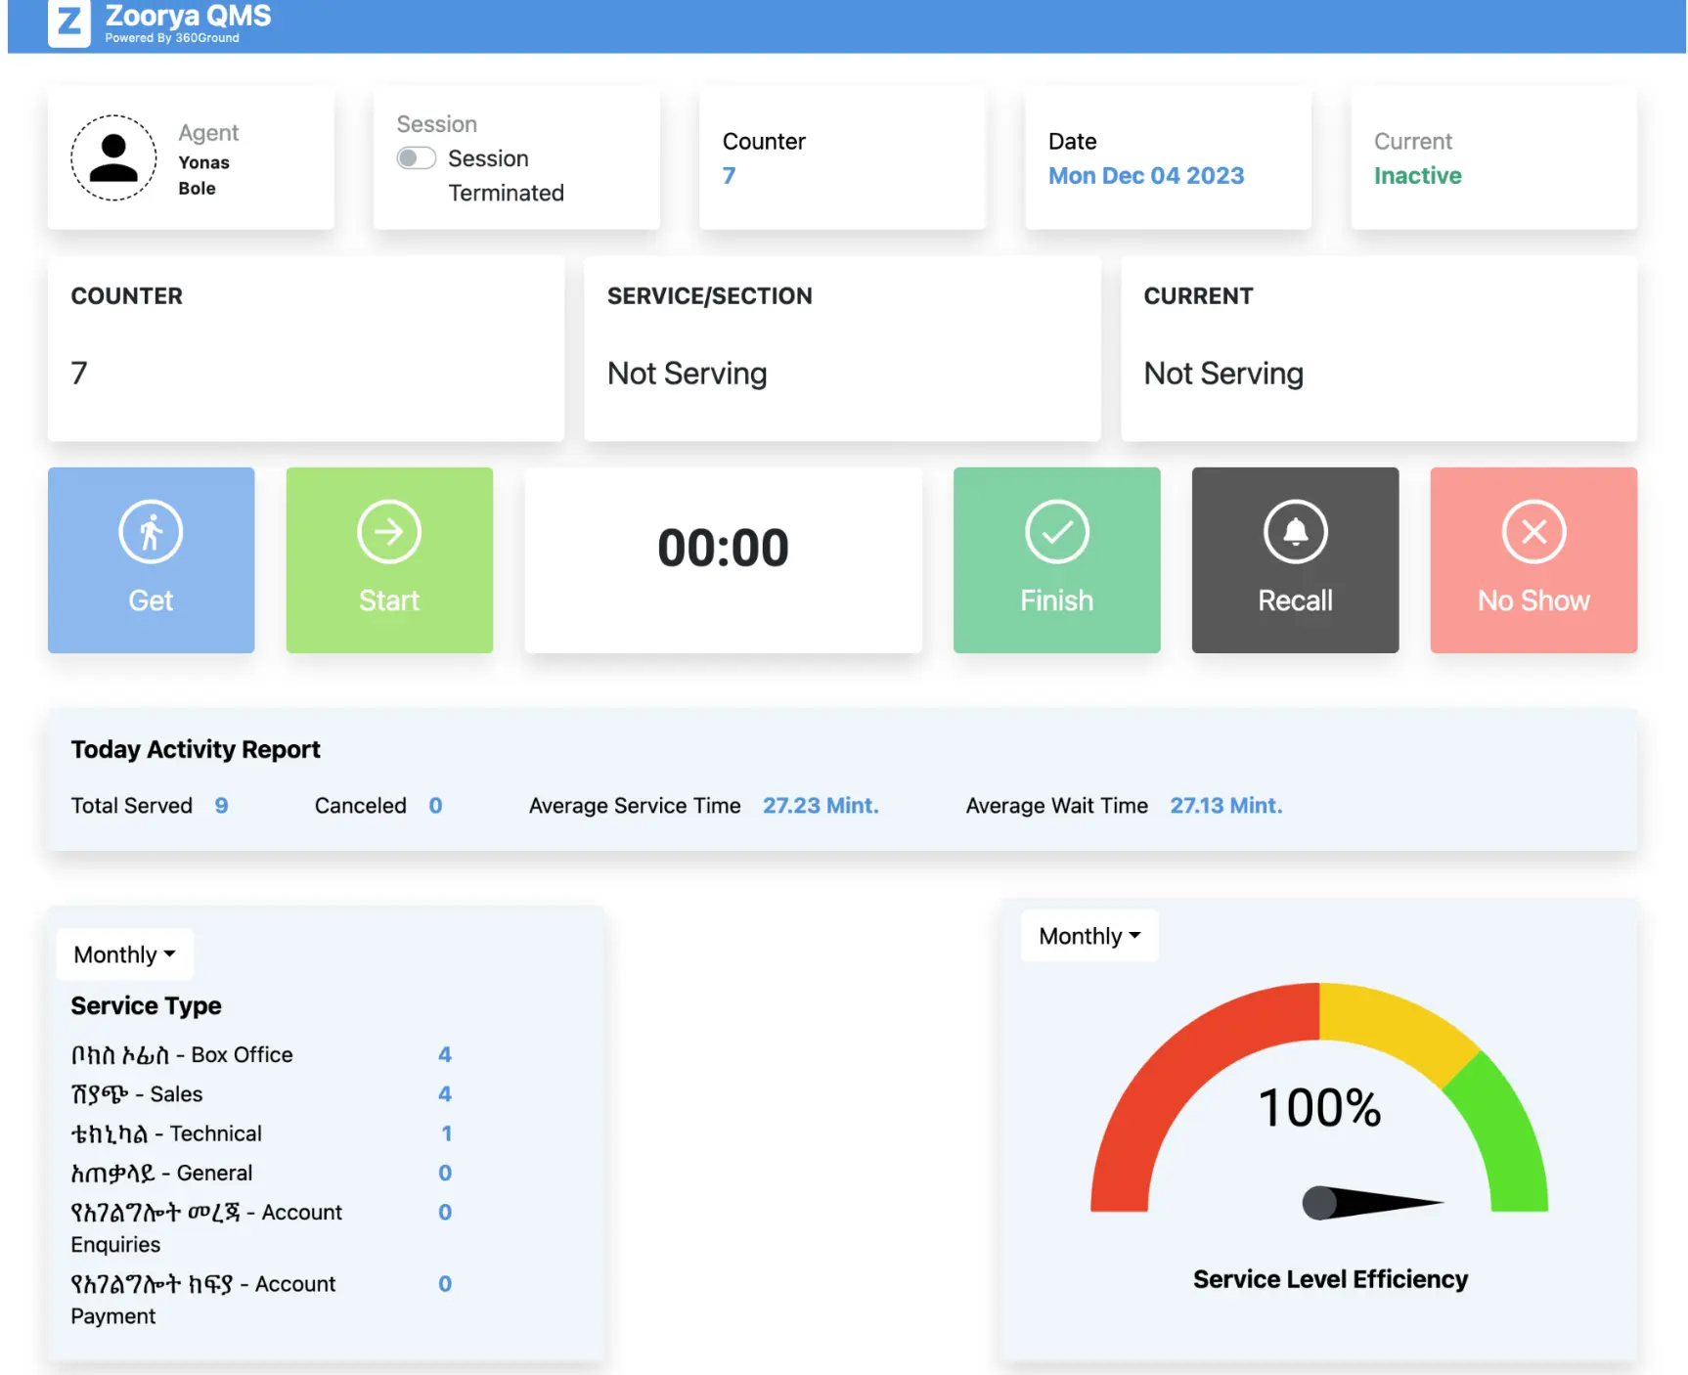1688x1375 pixels.
Task: Click the Inactive status text
Action: [x=1417, y=176]
